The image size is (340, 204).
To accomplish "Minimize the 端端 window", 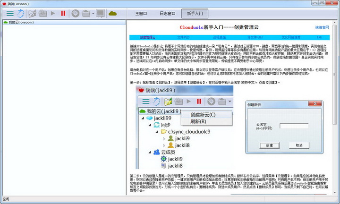I will (x=315, y=3).
